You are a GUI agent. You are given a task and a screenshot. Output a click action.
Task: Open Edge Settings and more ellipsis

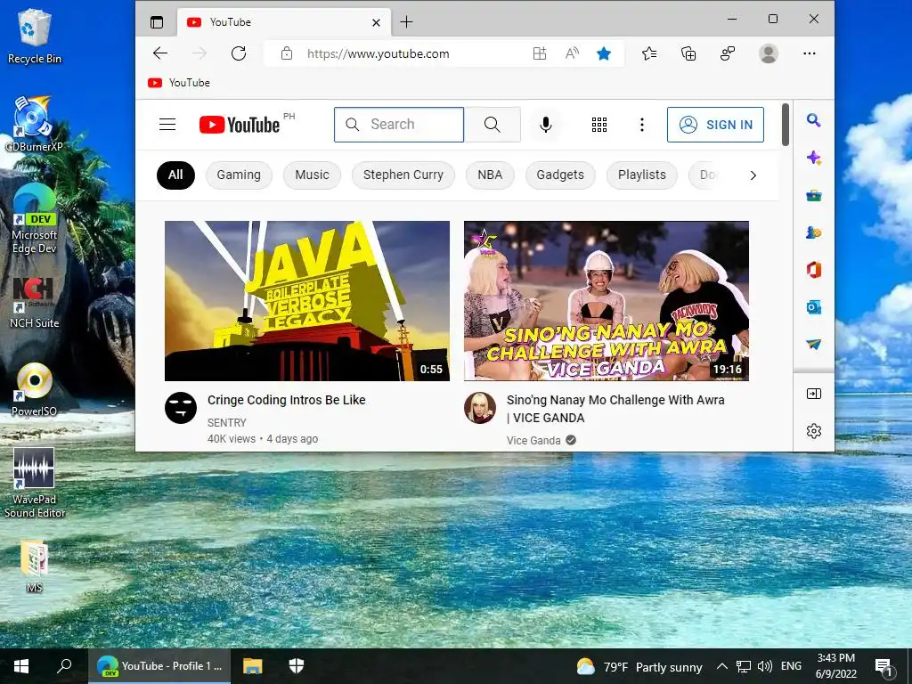[x=809, y=53]
